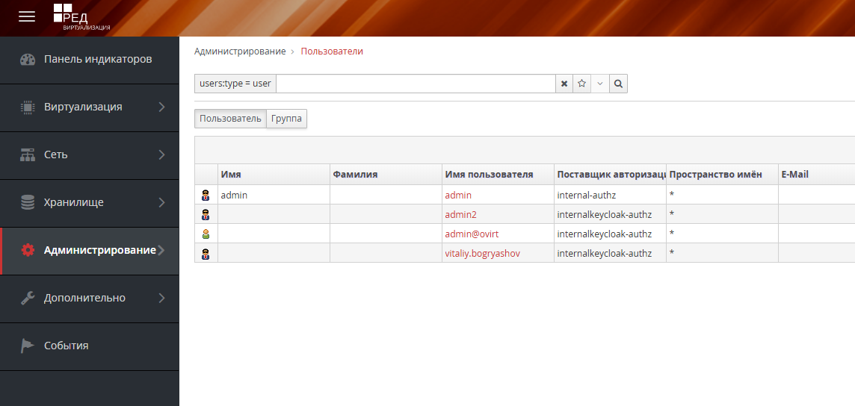
Task: Open the События section
Action: [x=90, y=346]
